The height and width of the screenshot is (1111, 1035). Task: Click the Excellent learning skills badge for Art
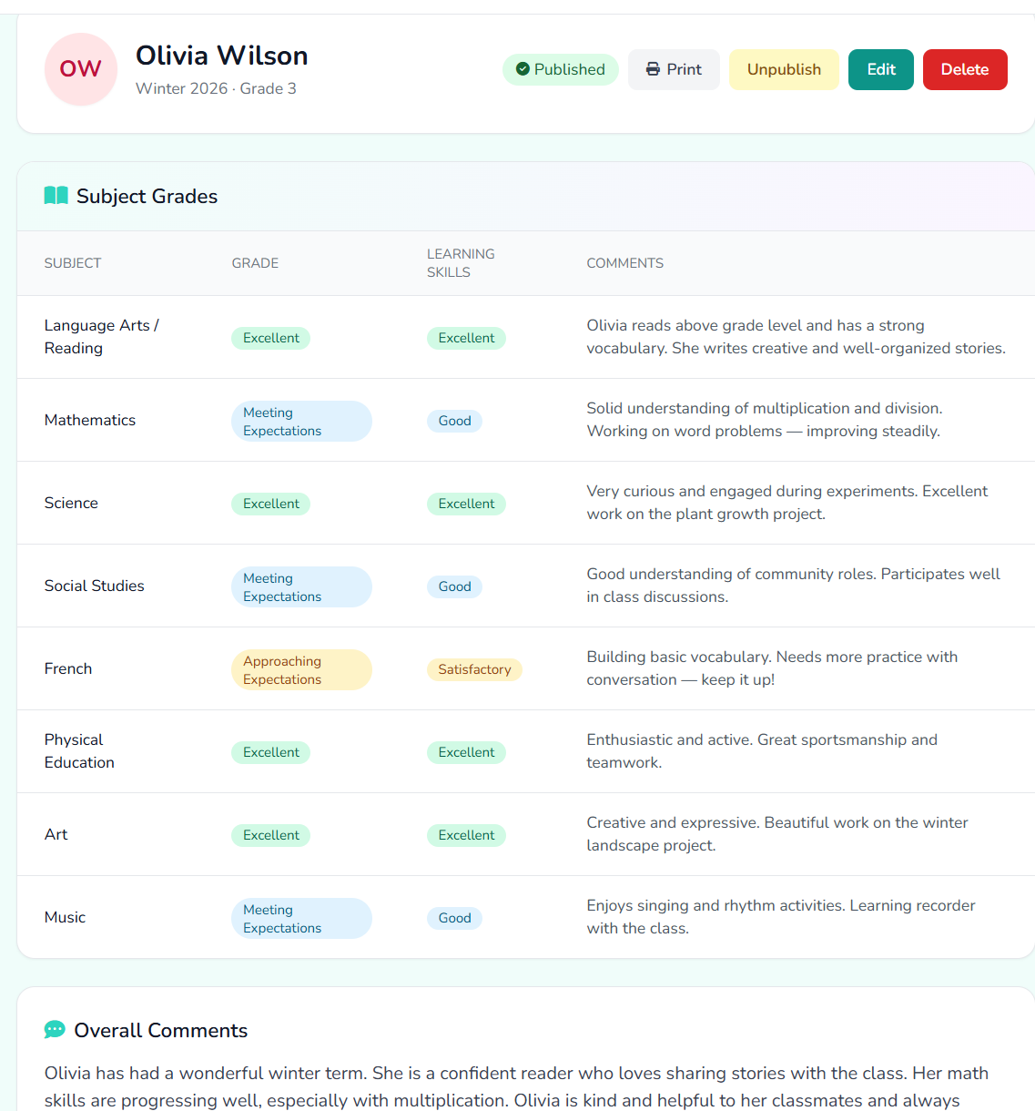pyautogui.click(x=466, y=835)
